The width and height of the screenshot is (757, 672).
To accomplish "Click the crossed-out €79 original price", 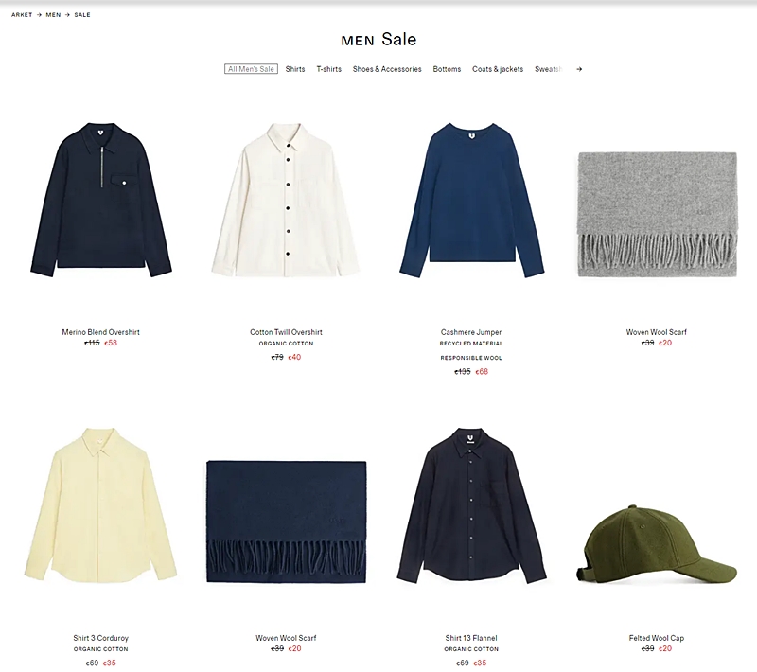I will pyautogui.click(x=277, y=357).
